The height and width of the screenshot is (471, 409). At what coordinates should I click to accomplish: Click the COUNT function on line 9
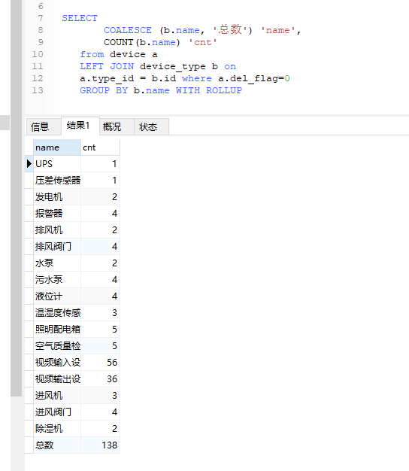(119, 42)
